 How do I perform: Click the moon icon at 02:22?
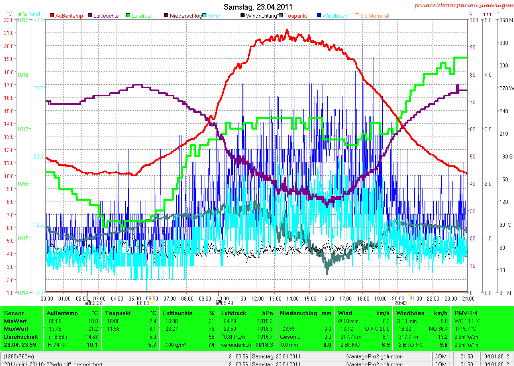87,303
